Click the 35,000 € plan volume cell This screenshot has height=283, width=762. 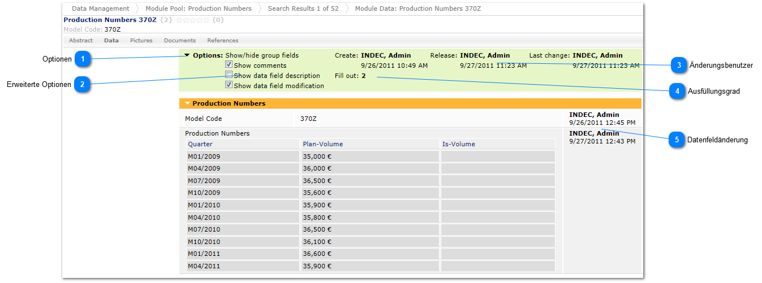pyautogui.click(x=369, y=156)
